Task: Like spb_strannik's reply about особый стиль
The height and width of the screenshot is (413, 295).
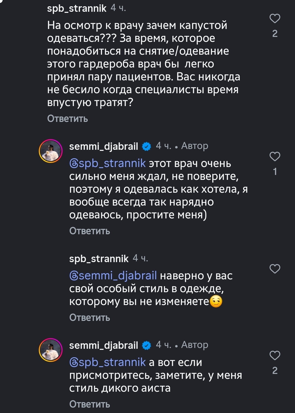Action: click(x=275, y=269)
